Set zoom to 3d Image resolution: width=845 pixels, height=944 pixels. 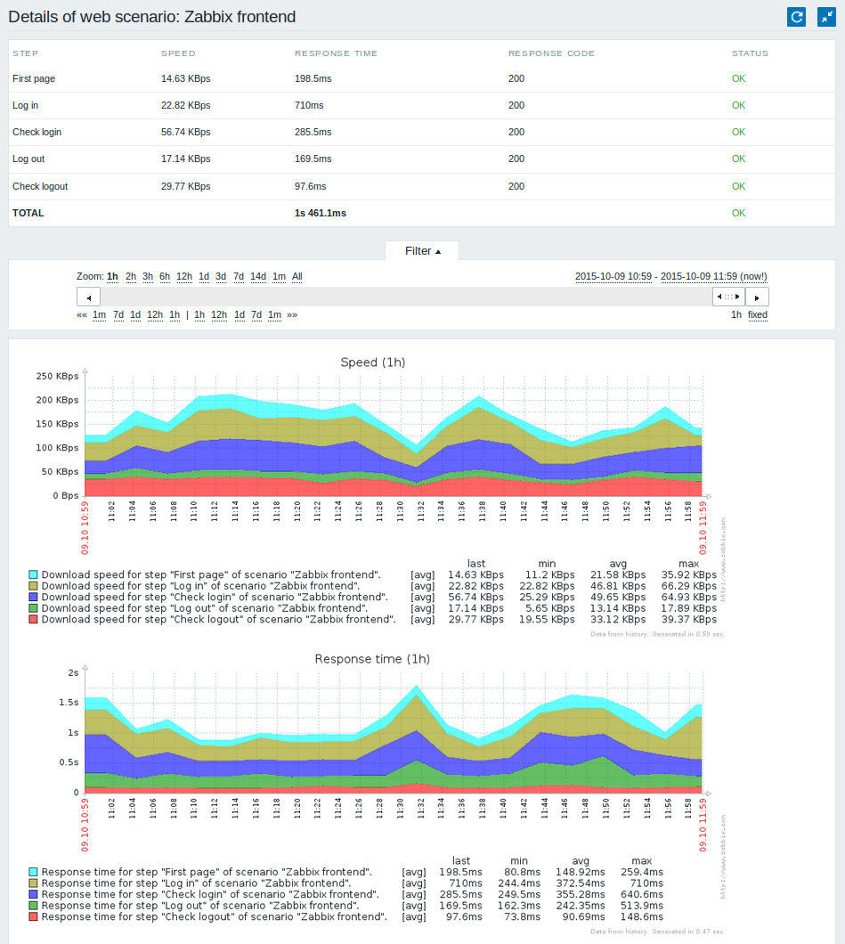[221, 276]
